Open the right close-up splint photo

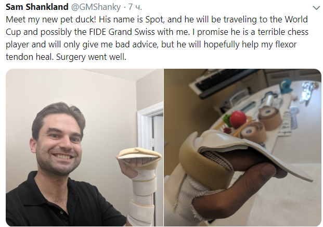tap(243, 147)
